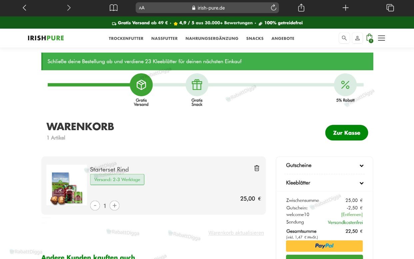Screen dimensions: 414x259
Task: Click the Gratis Snack gift milestone icon
Action: point(197,85)
